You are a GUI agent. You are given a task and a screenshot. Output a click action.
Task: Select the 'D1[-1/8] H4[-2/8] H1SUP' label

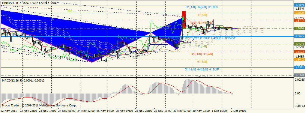coord(202,69)
